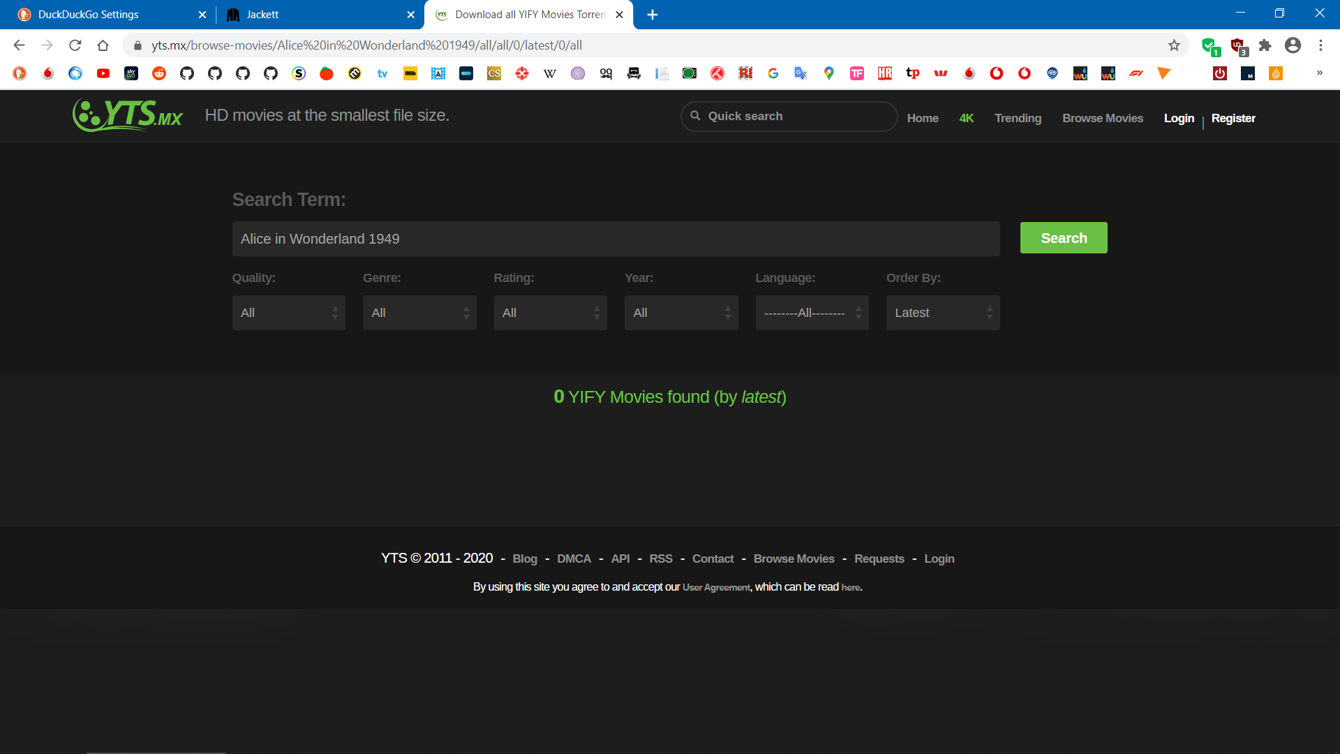Open the Quality filter dropdown
Screen dimensions: 1340x754
point(288,312)
